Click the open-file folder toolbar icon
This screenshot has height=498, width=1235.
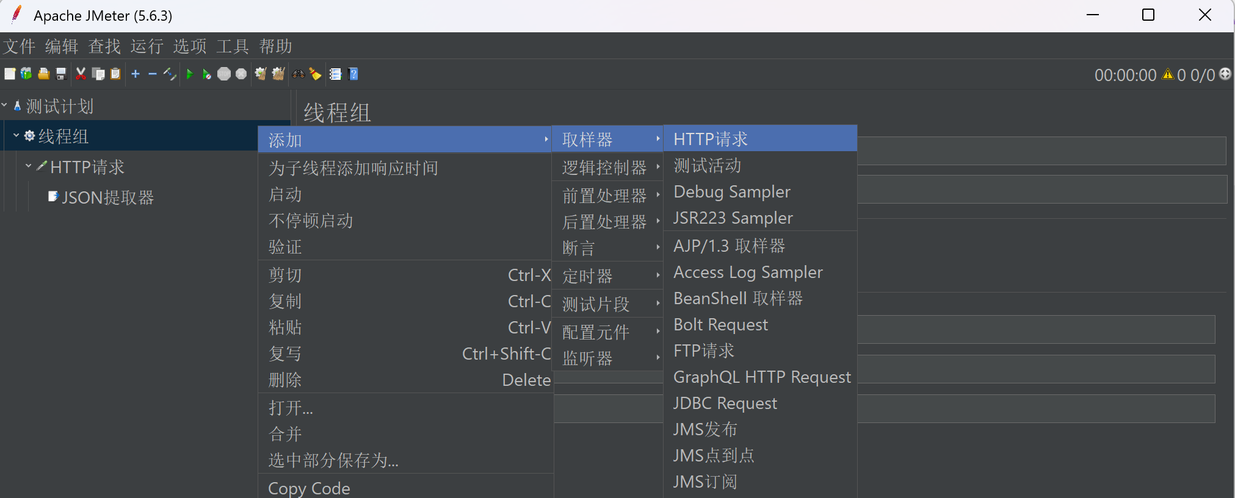(43, 74)
